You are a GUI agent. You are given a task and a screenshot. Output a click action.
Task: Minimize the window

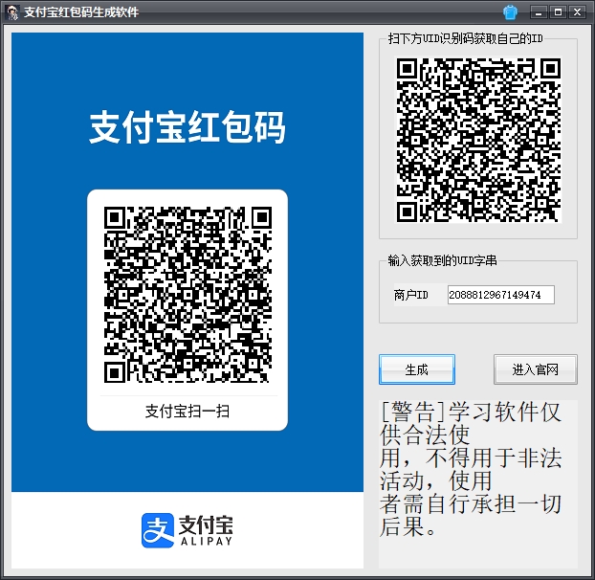click(x=539, y=12)
